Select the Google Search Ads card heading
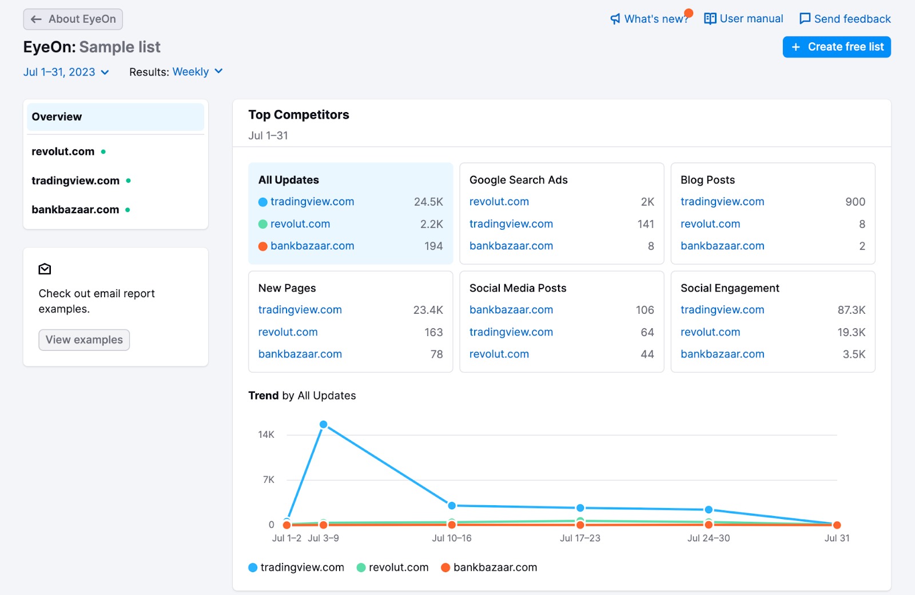The image size is (915, 595). click(519, 180)
